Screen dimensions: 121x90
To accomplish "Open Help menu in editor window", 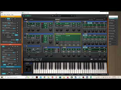I will (12, 15).
